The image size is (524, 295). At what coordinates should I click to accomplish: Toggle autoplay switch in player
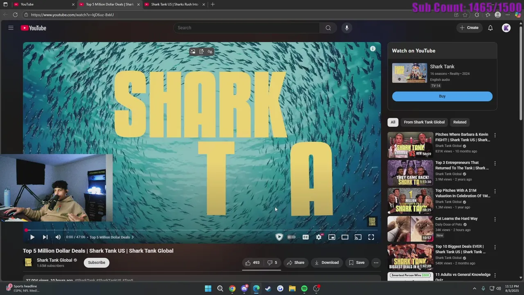click(x=291, y=237)
